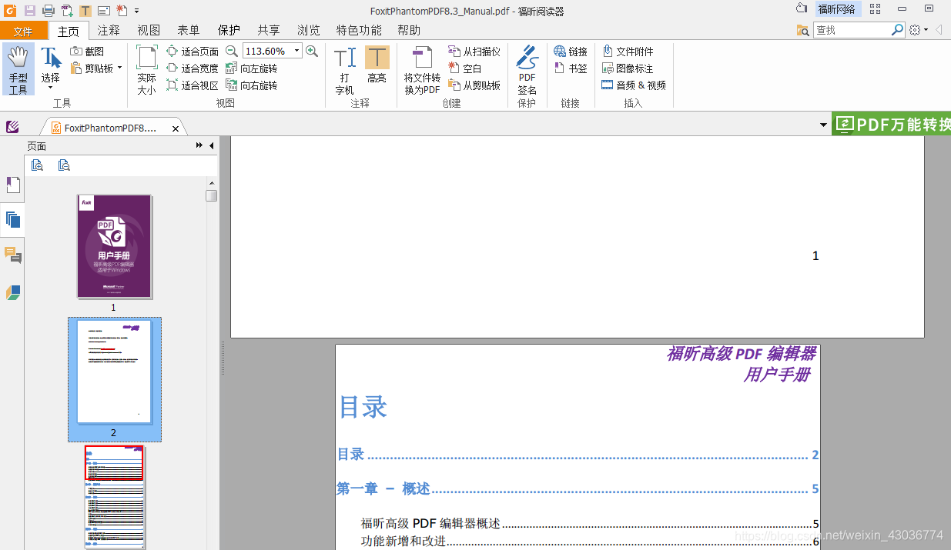
Task: Set view to 实际大小 actual size
Action: coord(146,69)
